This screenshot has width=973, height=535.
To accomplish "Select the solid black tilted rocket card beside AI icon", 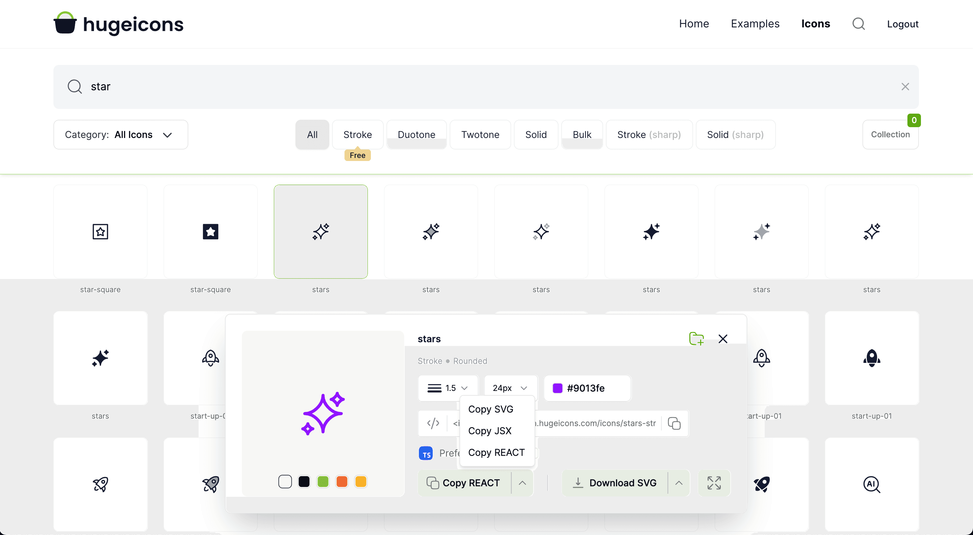I will coord(761,484).
